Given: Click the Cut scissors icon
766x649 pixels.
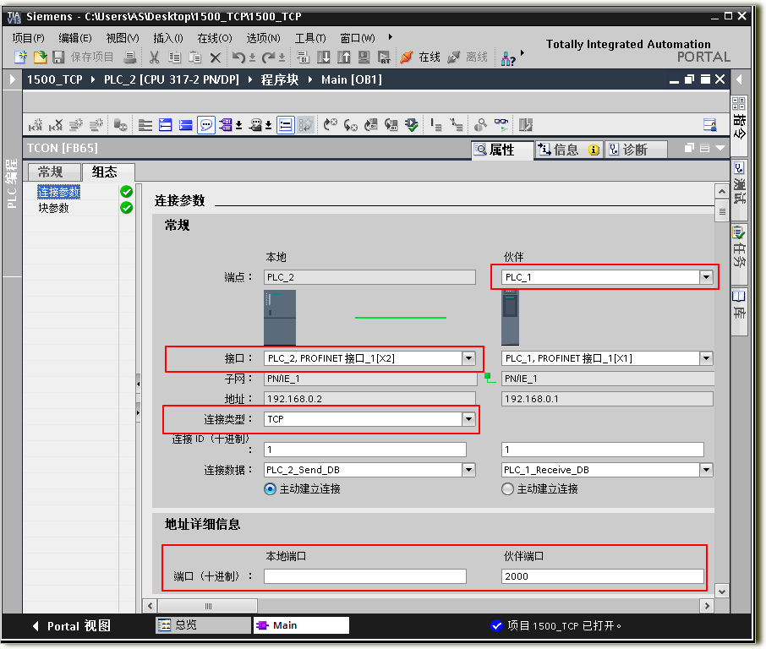Looking at the screenshot, I should [x=155, y=57].
